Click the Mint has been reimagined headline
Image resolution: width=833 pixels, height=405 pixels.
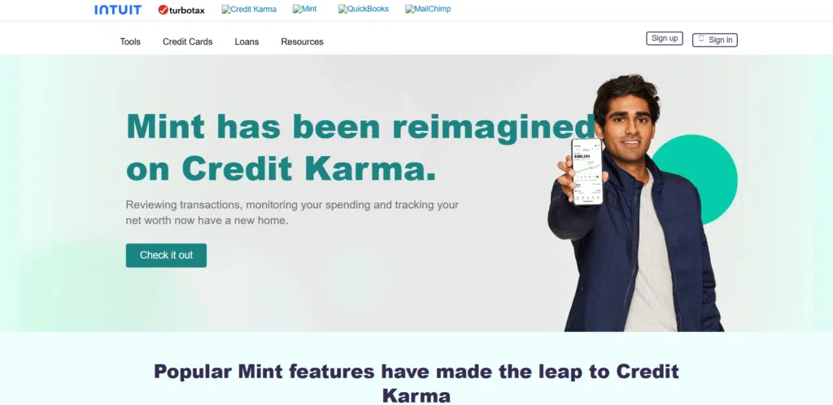(x=360, y=147)
